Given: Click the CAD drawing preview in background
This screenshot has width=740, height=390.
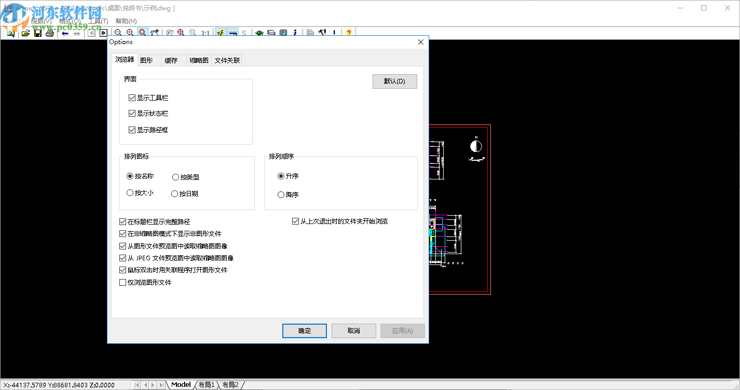Looking at the screenshot, I should point(460,210).
